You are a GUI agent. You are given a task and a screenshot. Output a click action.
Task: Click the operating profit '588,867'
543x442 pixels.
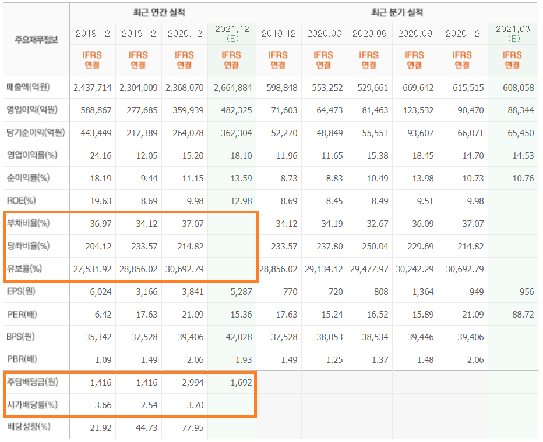tap(96, 110)
